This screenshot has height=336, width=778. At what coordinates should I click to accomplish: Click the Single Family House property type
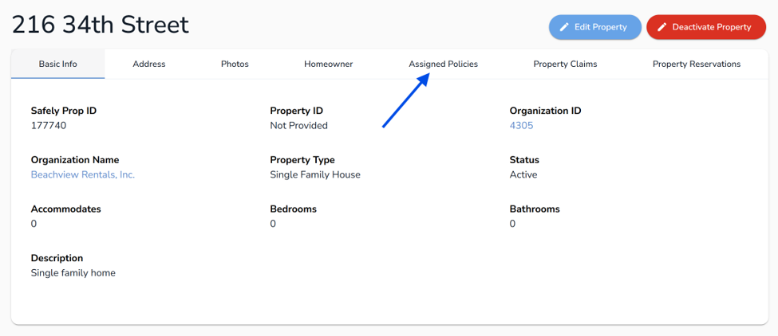[315, 174]
